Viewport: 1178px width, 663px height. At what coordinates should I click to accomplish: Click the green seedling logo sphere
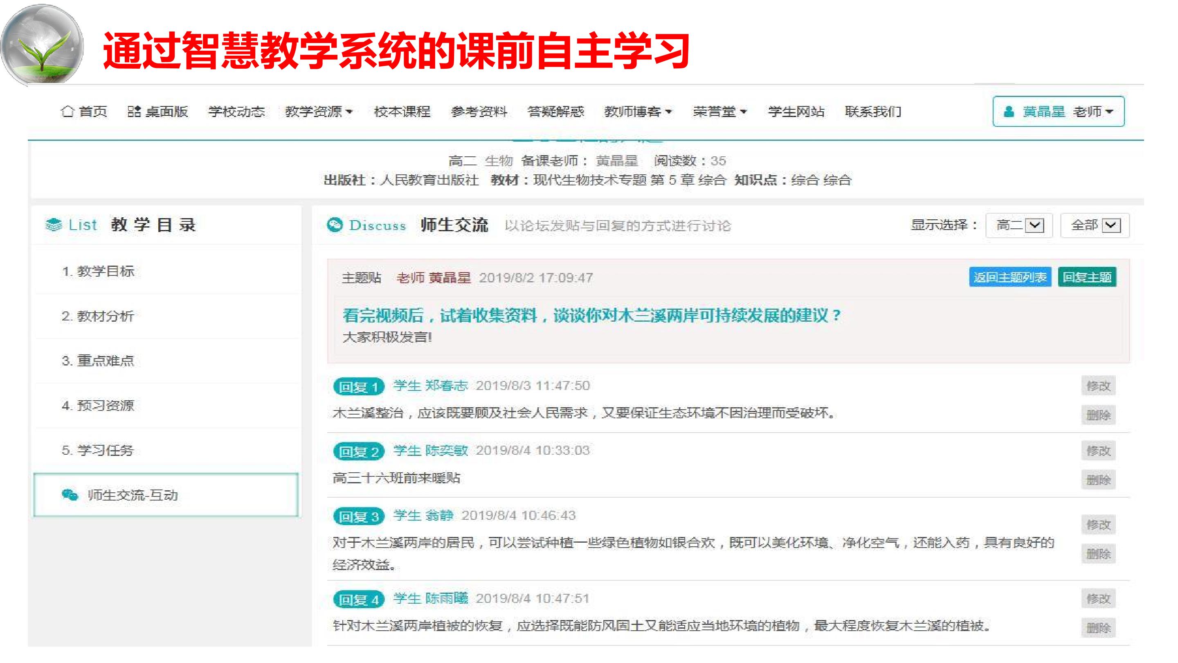(42, 45)
